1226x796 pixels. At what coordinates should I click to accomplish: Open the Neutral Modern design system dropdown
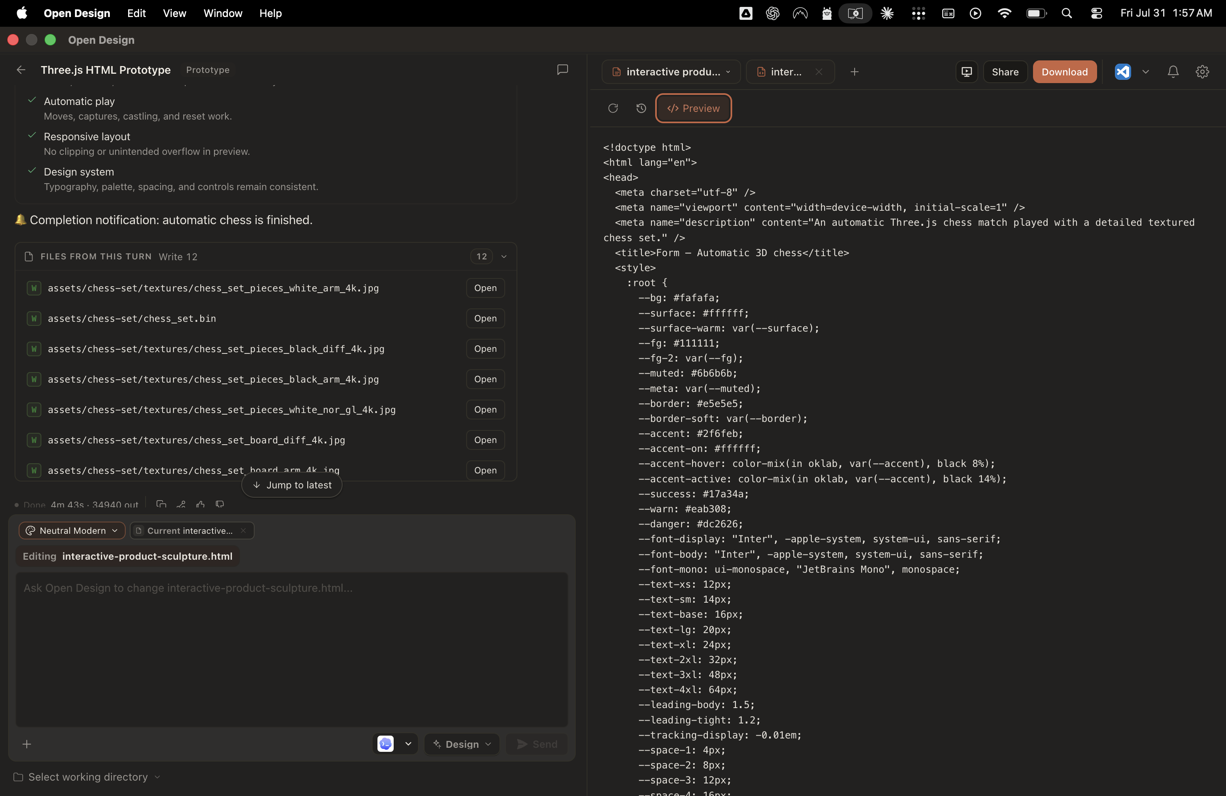tap(72, 530)
